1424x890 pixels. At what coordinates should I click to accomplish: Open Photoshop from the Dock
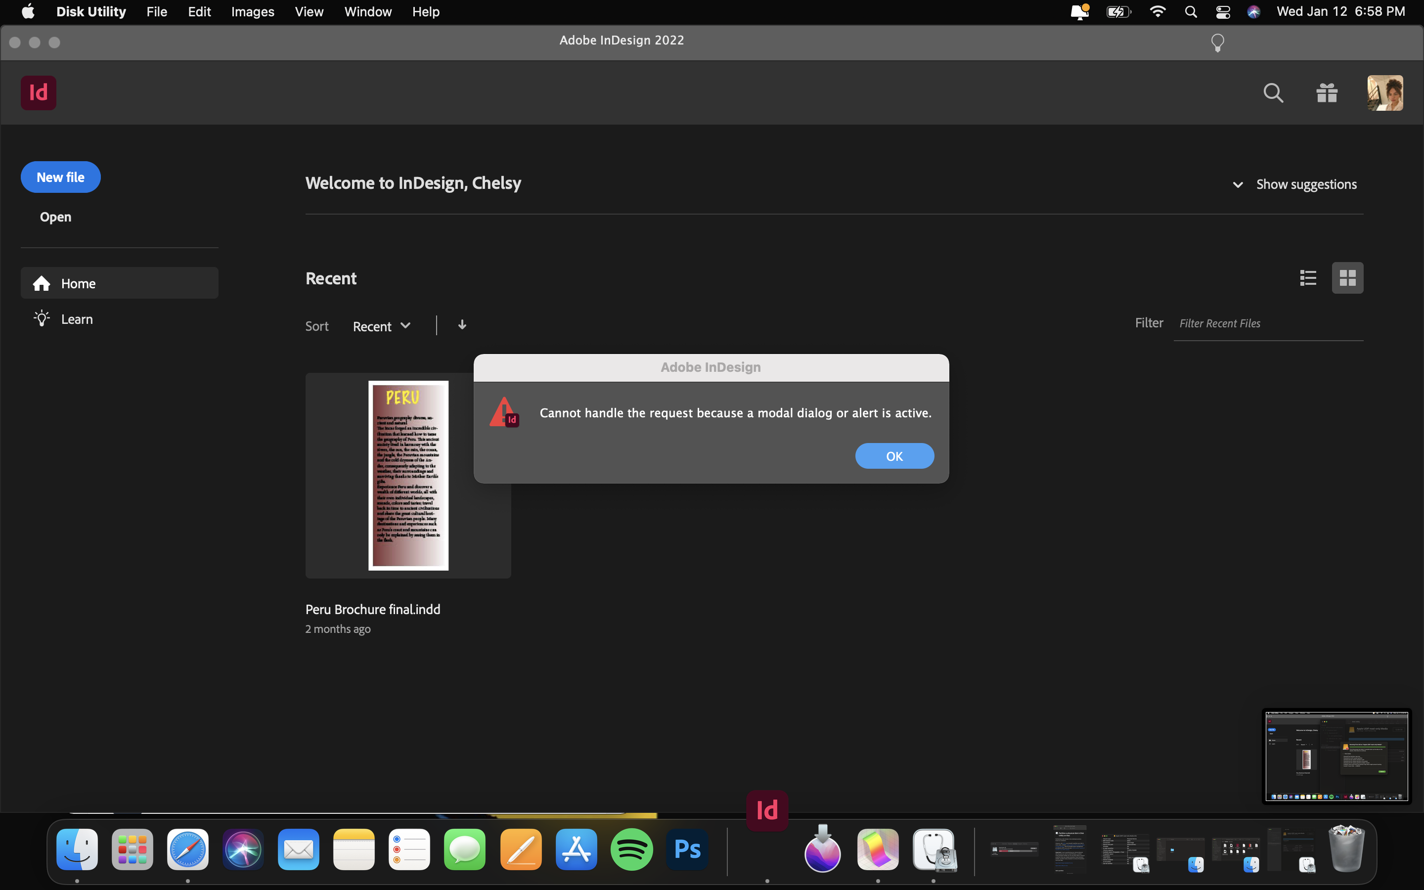pyautogui.click(x=686, y=849)
